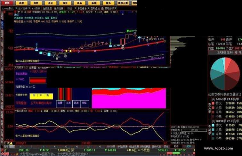
Task: Click the B buy marker near chart low
Action: [57, 58]
